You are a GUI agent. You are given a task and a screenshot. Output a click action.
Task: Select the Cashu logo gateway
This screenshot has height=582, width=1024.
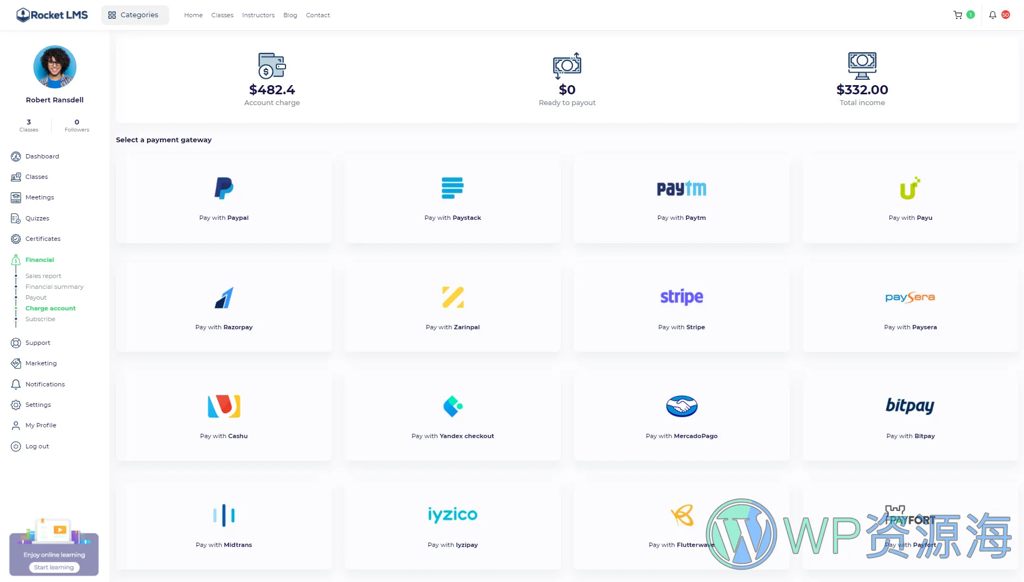coord(224,406)
